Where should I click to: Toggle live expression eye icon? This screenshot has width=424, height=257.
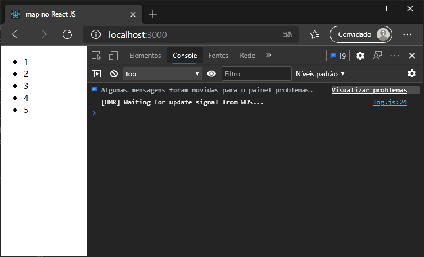click(x=211, y=73)
